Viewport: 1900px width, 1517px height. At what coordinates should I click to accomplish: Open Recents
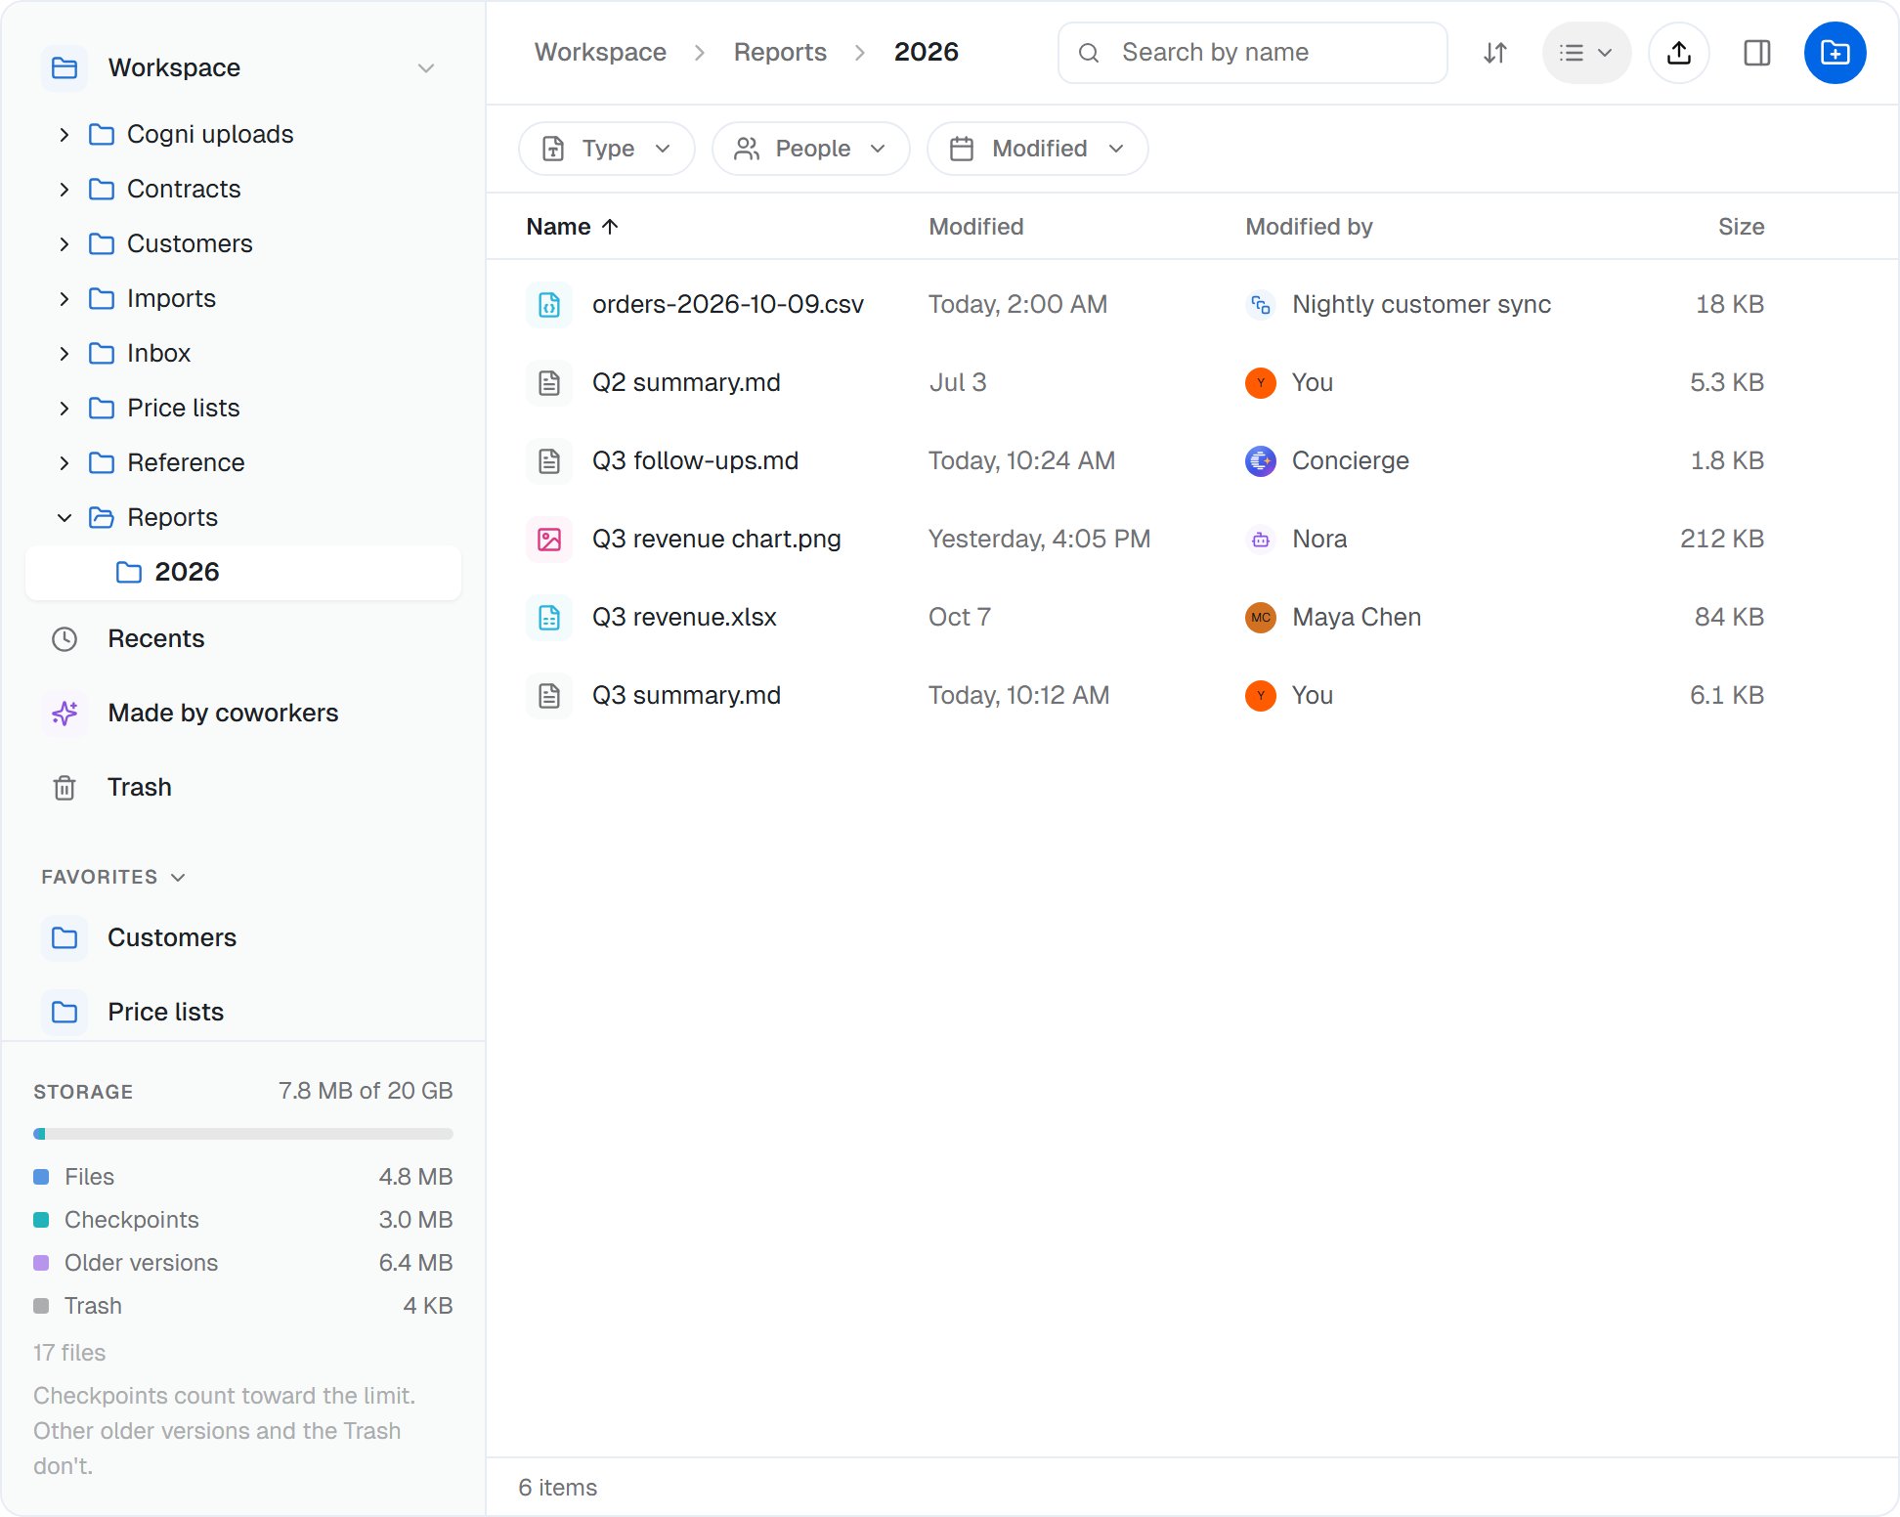(243, 639)
